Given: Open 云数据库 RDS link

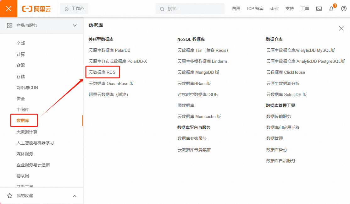Looking at the screenshot, I should tap(102, 72).
